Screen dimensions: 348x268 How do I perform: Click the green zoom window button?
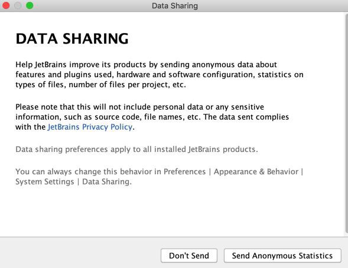pyautogui.click(x=30, y=5)
